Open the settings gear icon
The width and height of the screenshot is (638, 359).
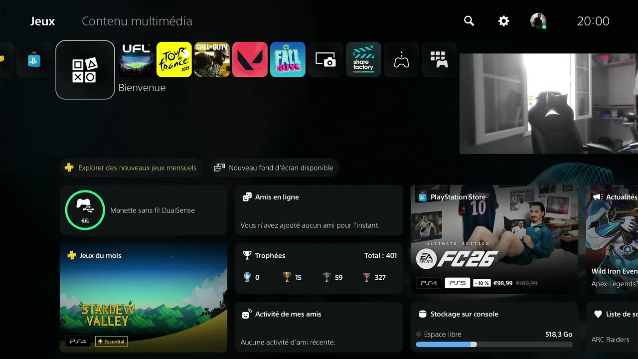click(x=504, y=21)
